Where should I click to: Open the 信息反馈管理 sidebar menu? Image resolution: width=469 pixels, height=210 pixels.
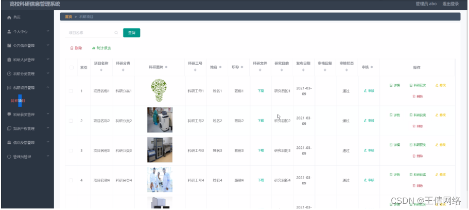27,143
